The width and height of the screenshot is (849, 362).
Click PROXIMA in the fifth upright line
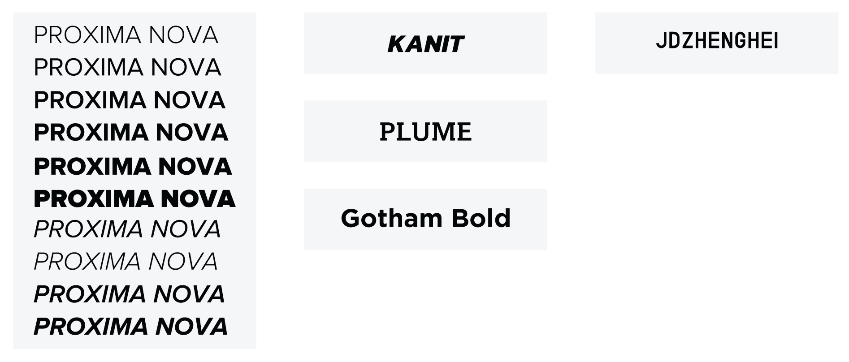91,167
